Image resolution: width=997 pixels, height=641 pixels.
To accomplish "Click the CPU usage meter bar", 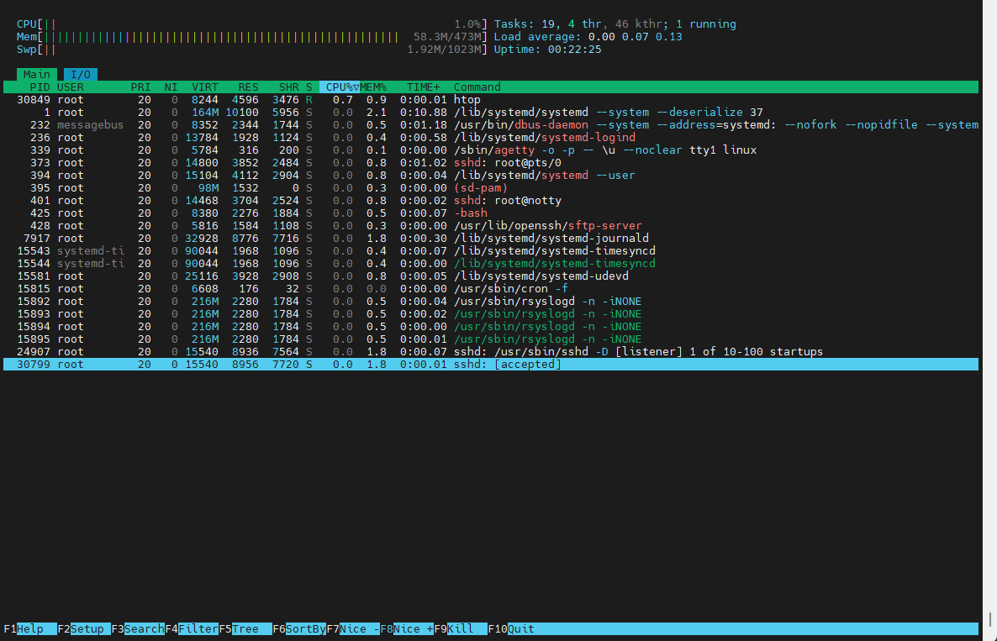I will coord(252,24).
